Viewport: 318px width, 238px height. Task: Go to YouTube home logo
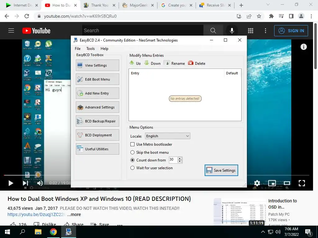[x=36, y=31]
